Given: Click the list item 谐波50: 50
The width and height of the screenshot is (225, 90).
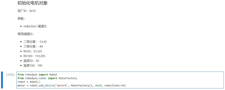Looking at the screenshot, I should pyautogui.click(x=31, y=61).
